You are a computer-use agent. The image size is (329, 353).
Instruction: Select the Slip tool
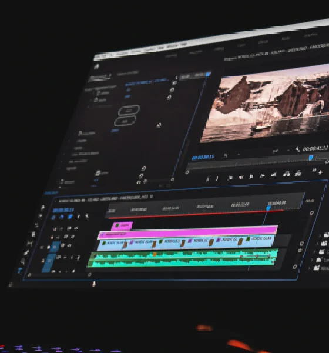click(x=30, y=243)
